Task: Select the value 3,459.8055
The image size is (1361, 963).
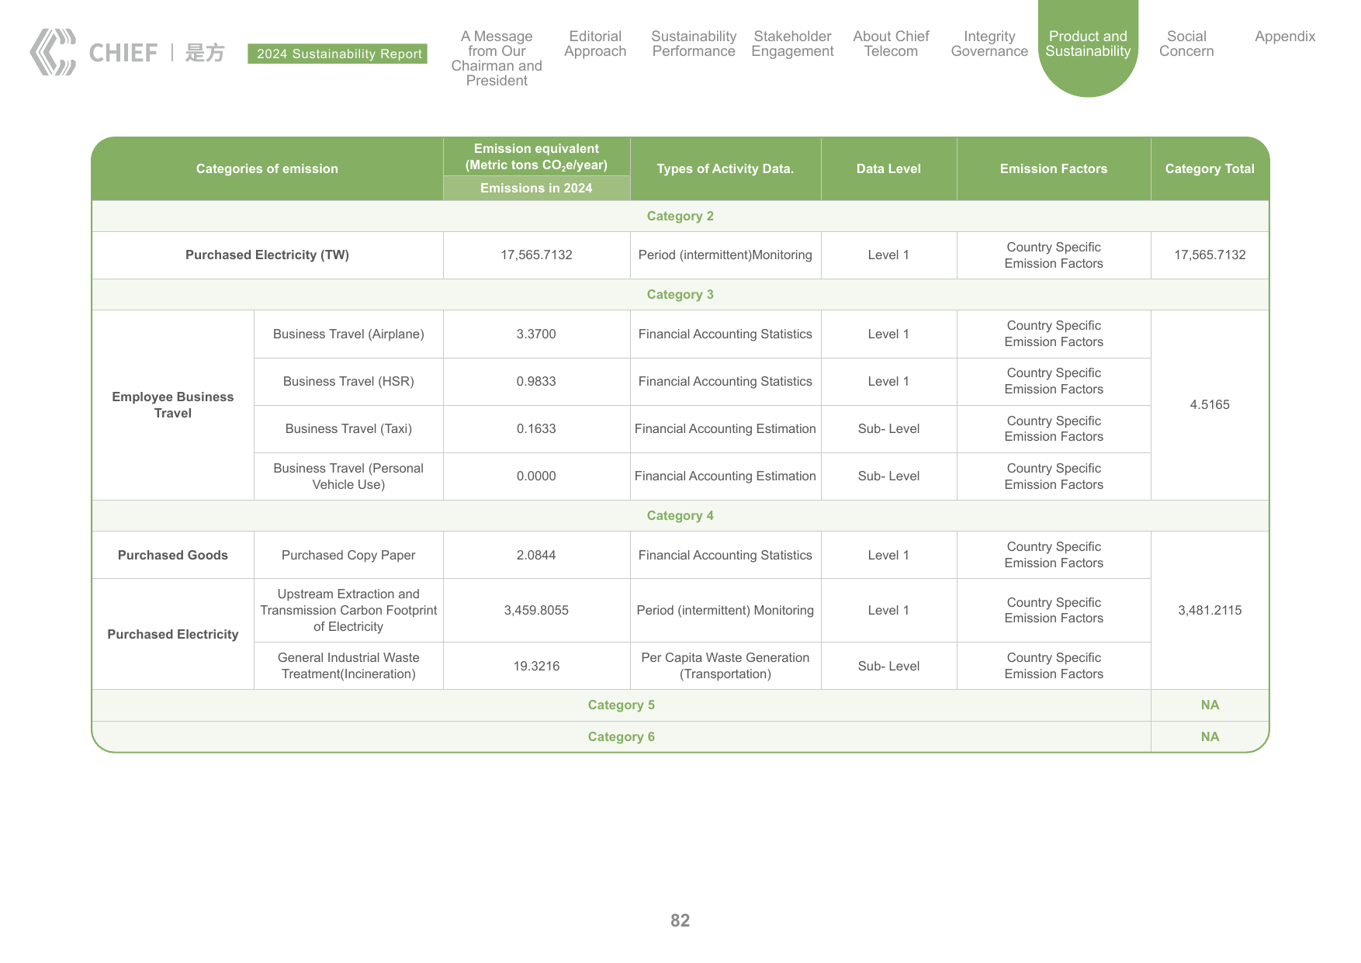Action: [x=536, y=611]
